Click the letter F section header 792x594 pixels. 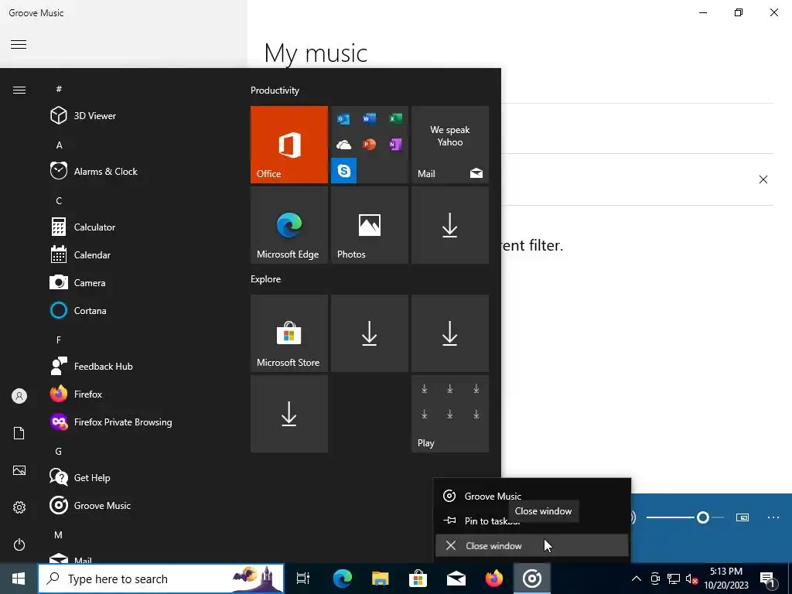pos(59,340)
